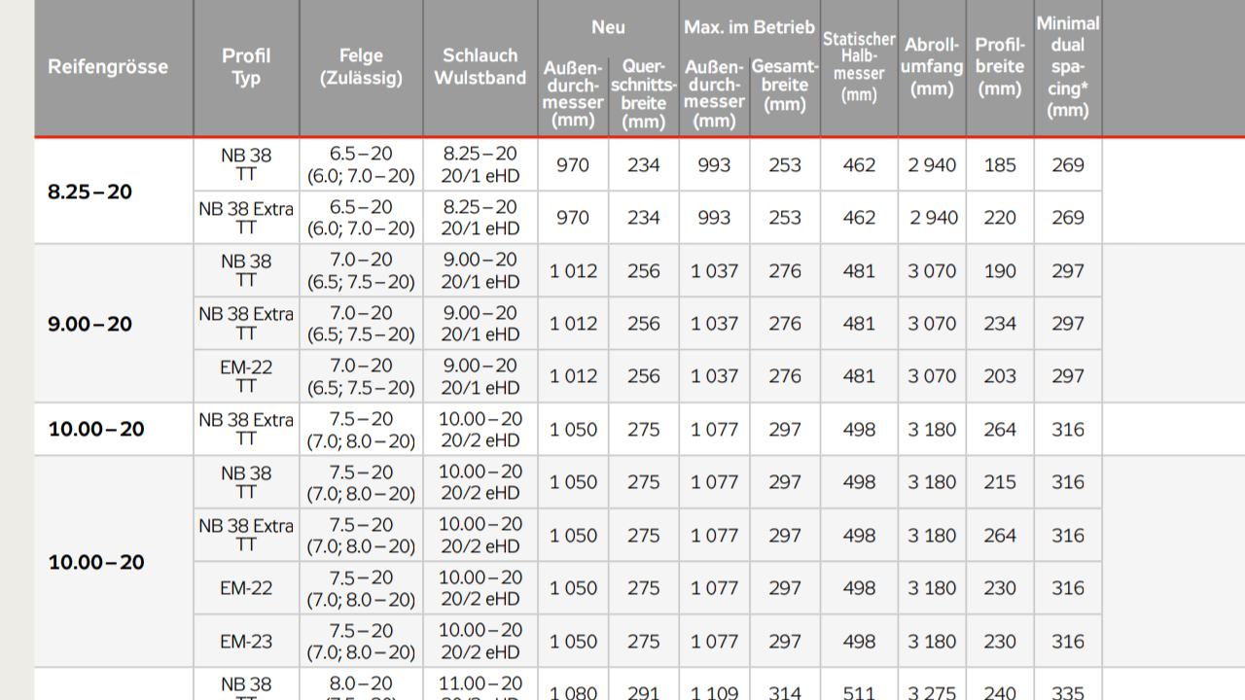This screenshot has width=1245, height=700.
Task: Click the Profilbreite value 220
Action: click(1000, 218)
